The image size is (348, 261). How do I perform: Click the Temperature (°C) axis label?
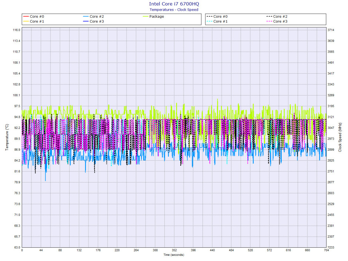coord(7,138)
